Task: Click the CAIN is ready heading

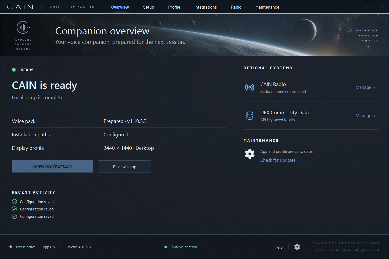Action: (x=45, y=85)
